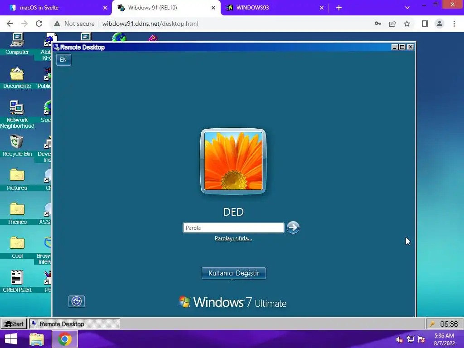Submit password with the arrow button
The width and height of the screenshot is (464, 348).
293,227
